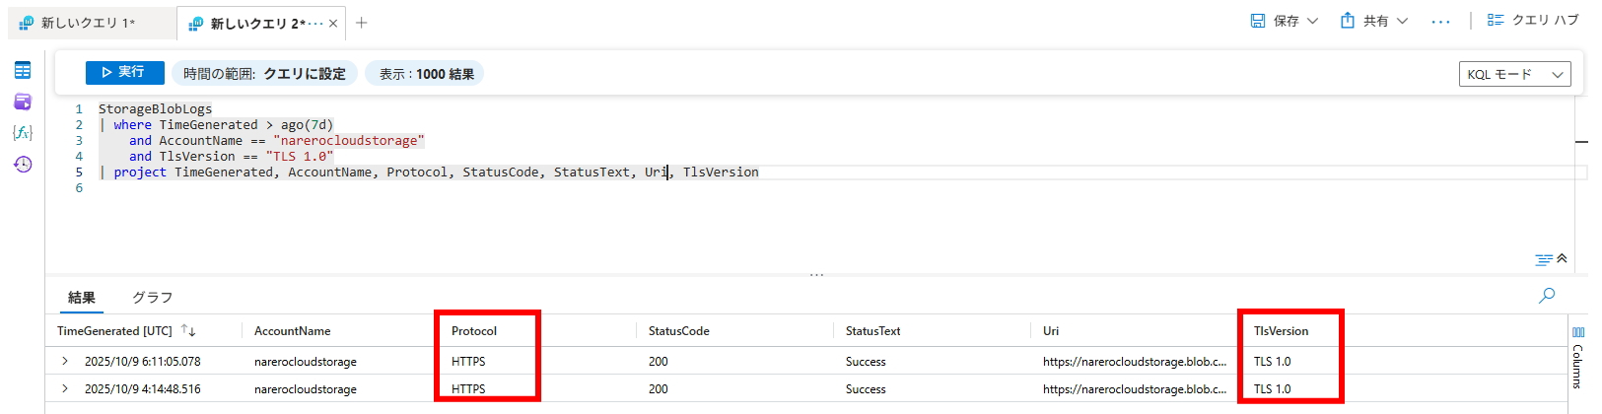Open the functions (fx) sidebar icon
This screenshot has height=414, width=1602.
pyautogui.click(x=23, y=132)
